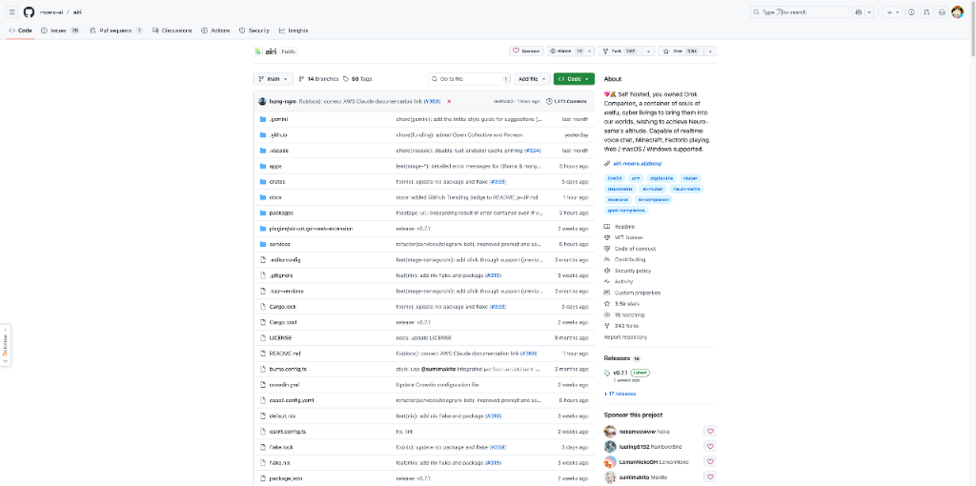Open the LICENSE file
The image size is (976, 486).
280,338
